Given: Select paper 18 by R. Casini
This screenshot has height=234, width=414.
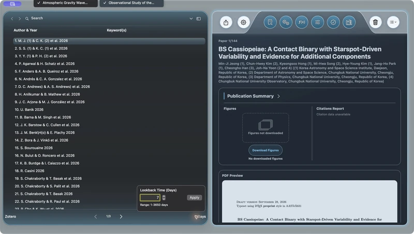Looking at the screenshot, I should [x=109, y=171].
